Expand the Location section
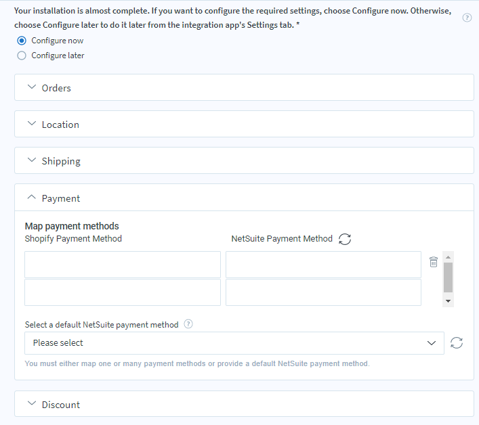Viewport: 479px width, 425px height. [x=244, y=124]
